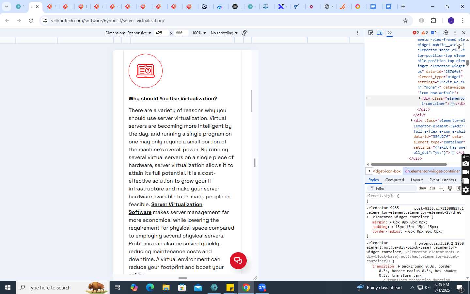Open Zoom from the Windows taskbar

pos(262,287)
